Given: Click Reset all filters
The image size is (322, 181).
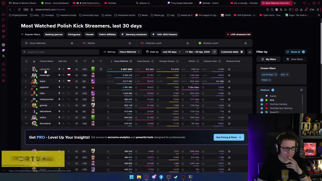Looking at the screenshot, I should [296, 52].
